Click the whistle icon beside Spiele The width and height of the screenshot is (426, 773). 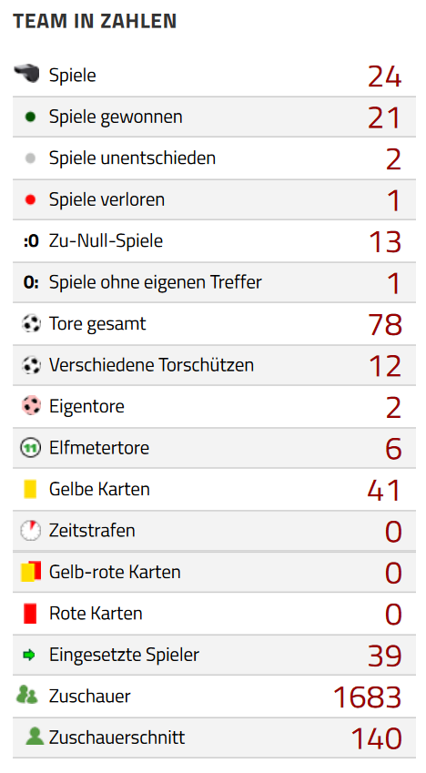[x=26, y=74]
